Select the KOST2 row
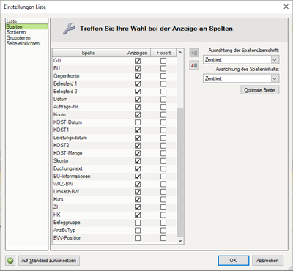Image resolution: width=293 pixels, height=271 pixels. [x=114, y=146]
